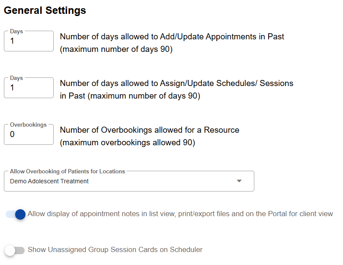This screenshot has width=343, height=265.
Task: Click the '(maximum number of days 90)' hint under Add/Update Appointments
Action: [x=116, y=49]
